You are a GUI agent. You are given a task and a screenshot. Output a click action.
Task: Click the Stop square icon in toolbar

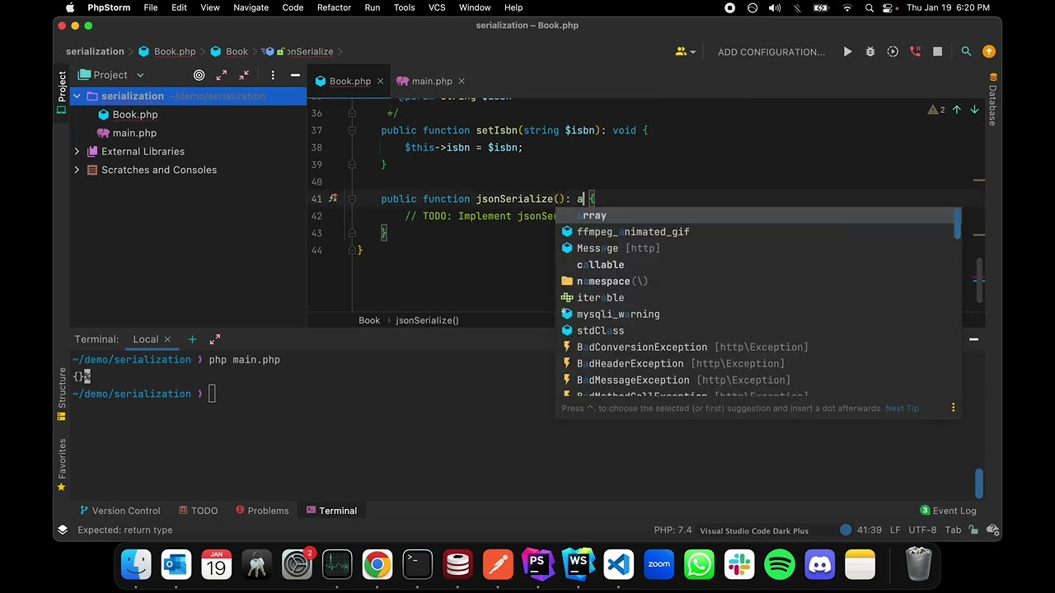click(x=937, y=52)
